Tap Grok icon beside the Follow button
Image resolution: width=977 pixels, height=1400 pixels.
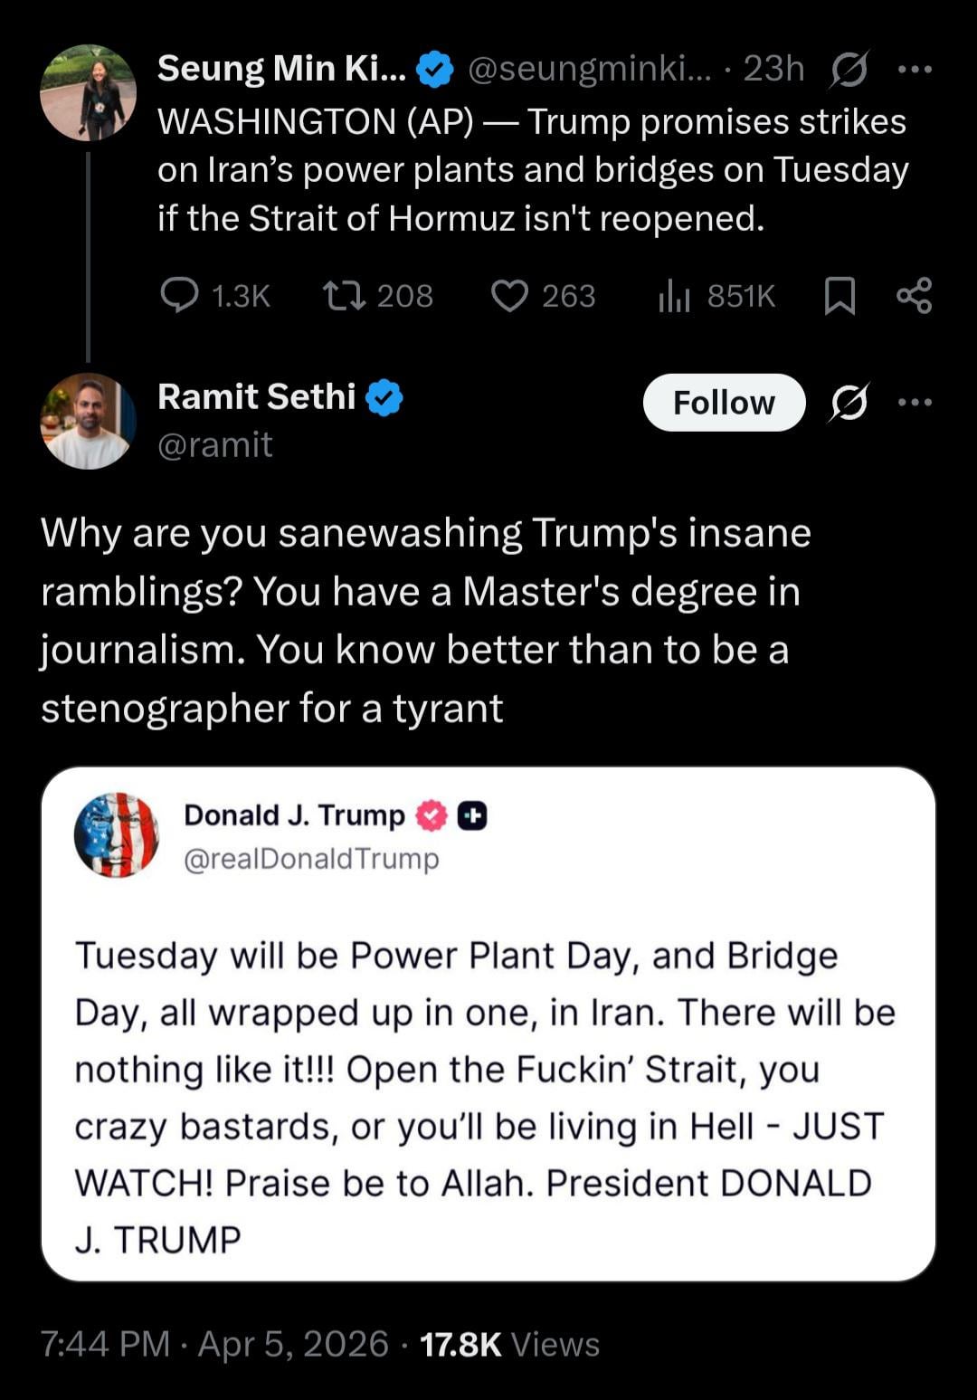849,403
